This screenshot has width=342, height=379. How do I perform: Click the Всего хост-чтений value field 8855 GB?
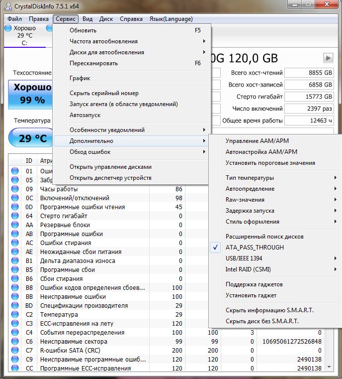pyautogui.click(x=309, y=73)
